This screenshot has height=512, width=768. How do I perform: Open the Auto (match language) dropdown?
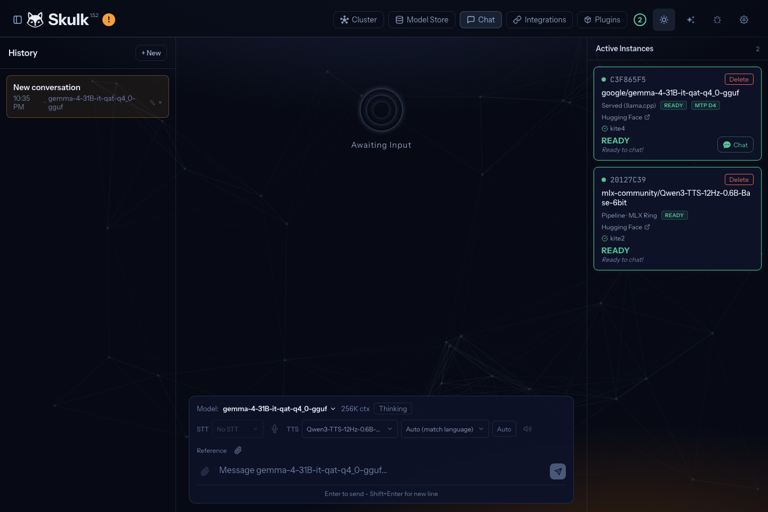445,429
